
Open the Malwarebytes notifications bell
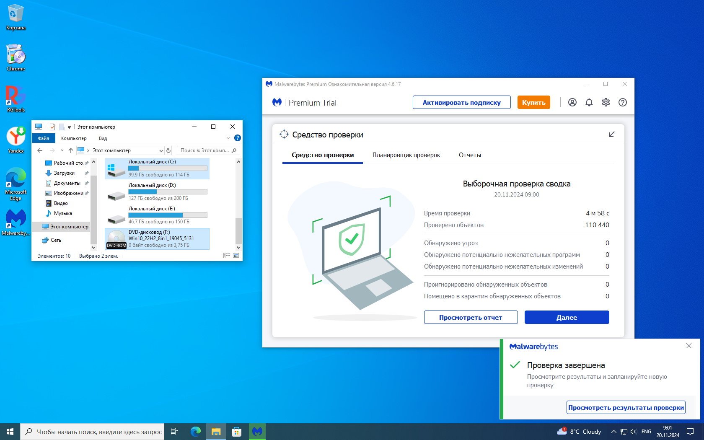[x=589, y=102]
